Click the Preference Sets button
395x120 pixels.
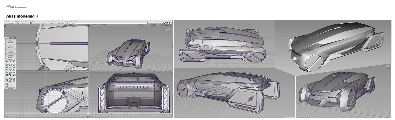point(152,23)
